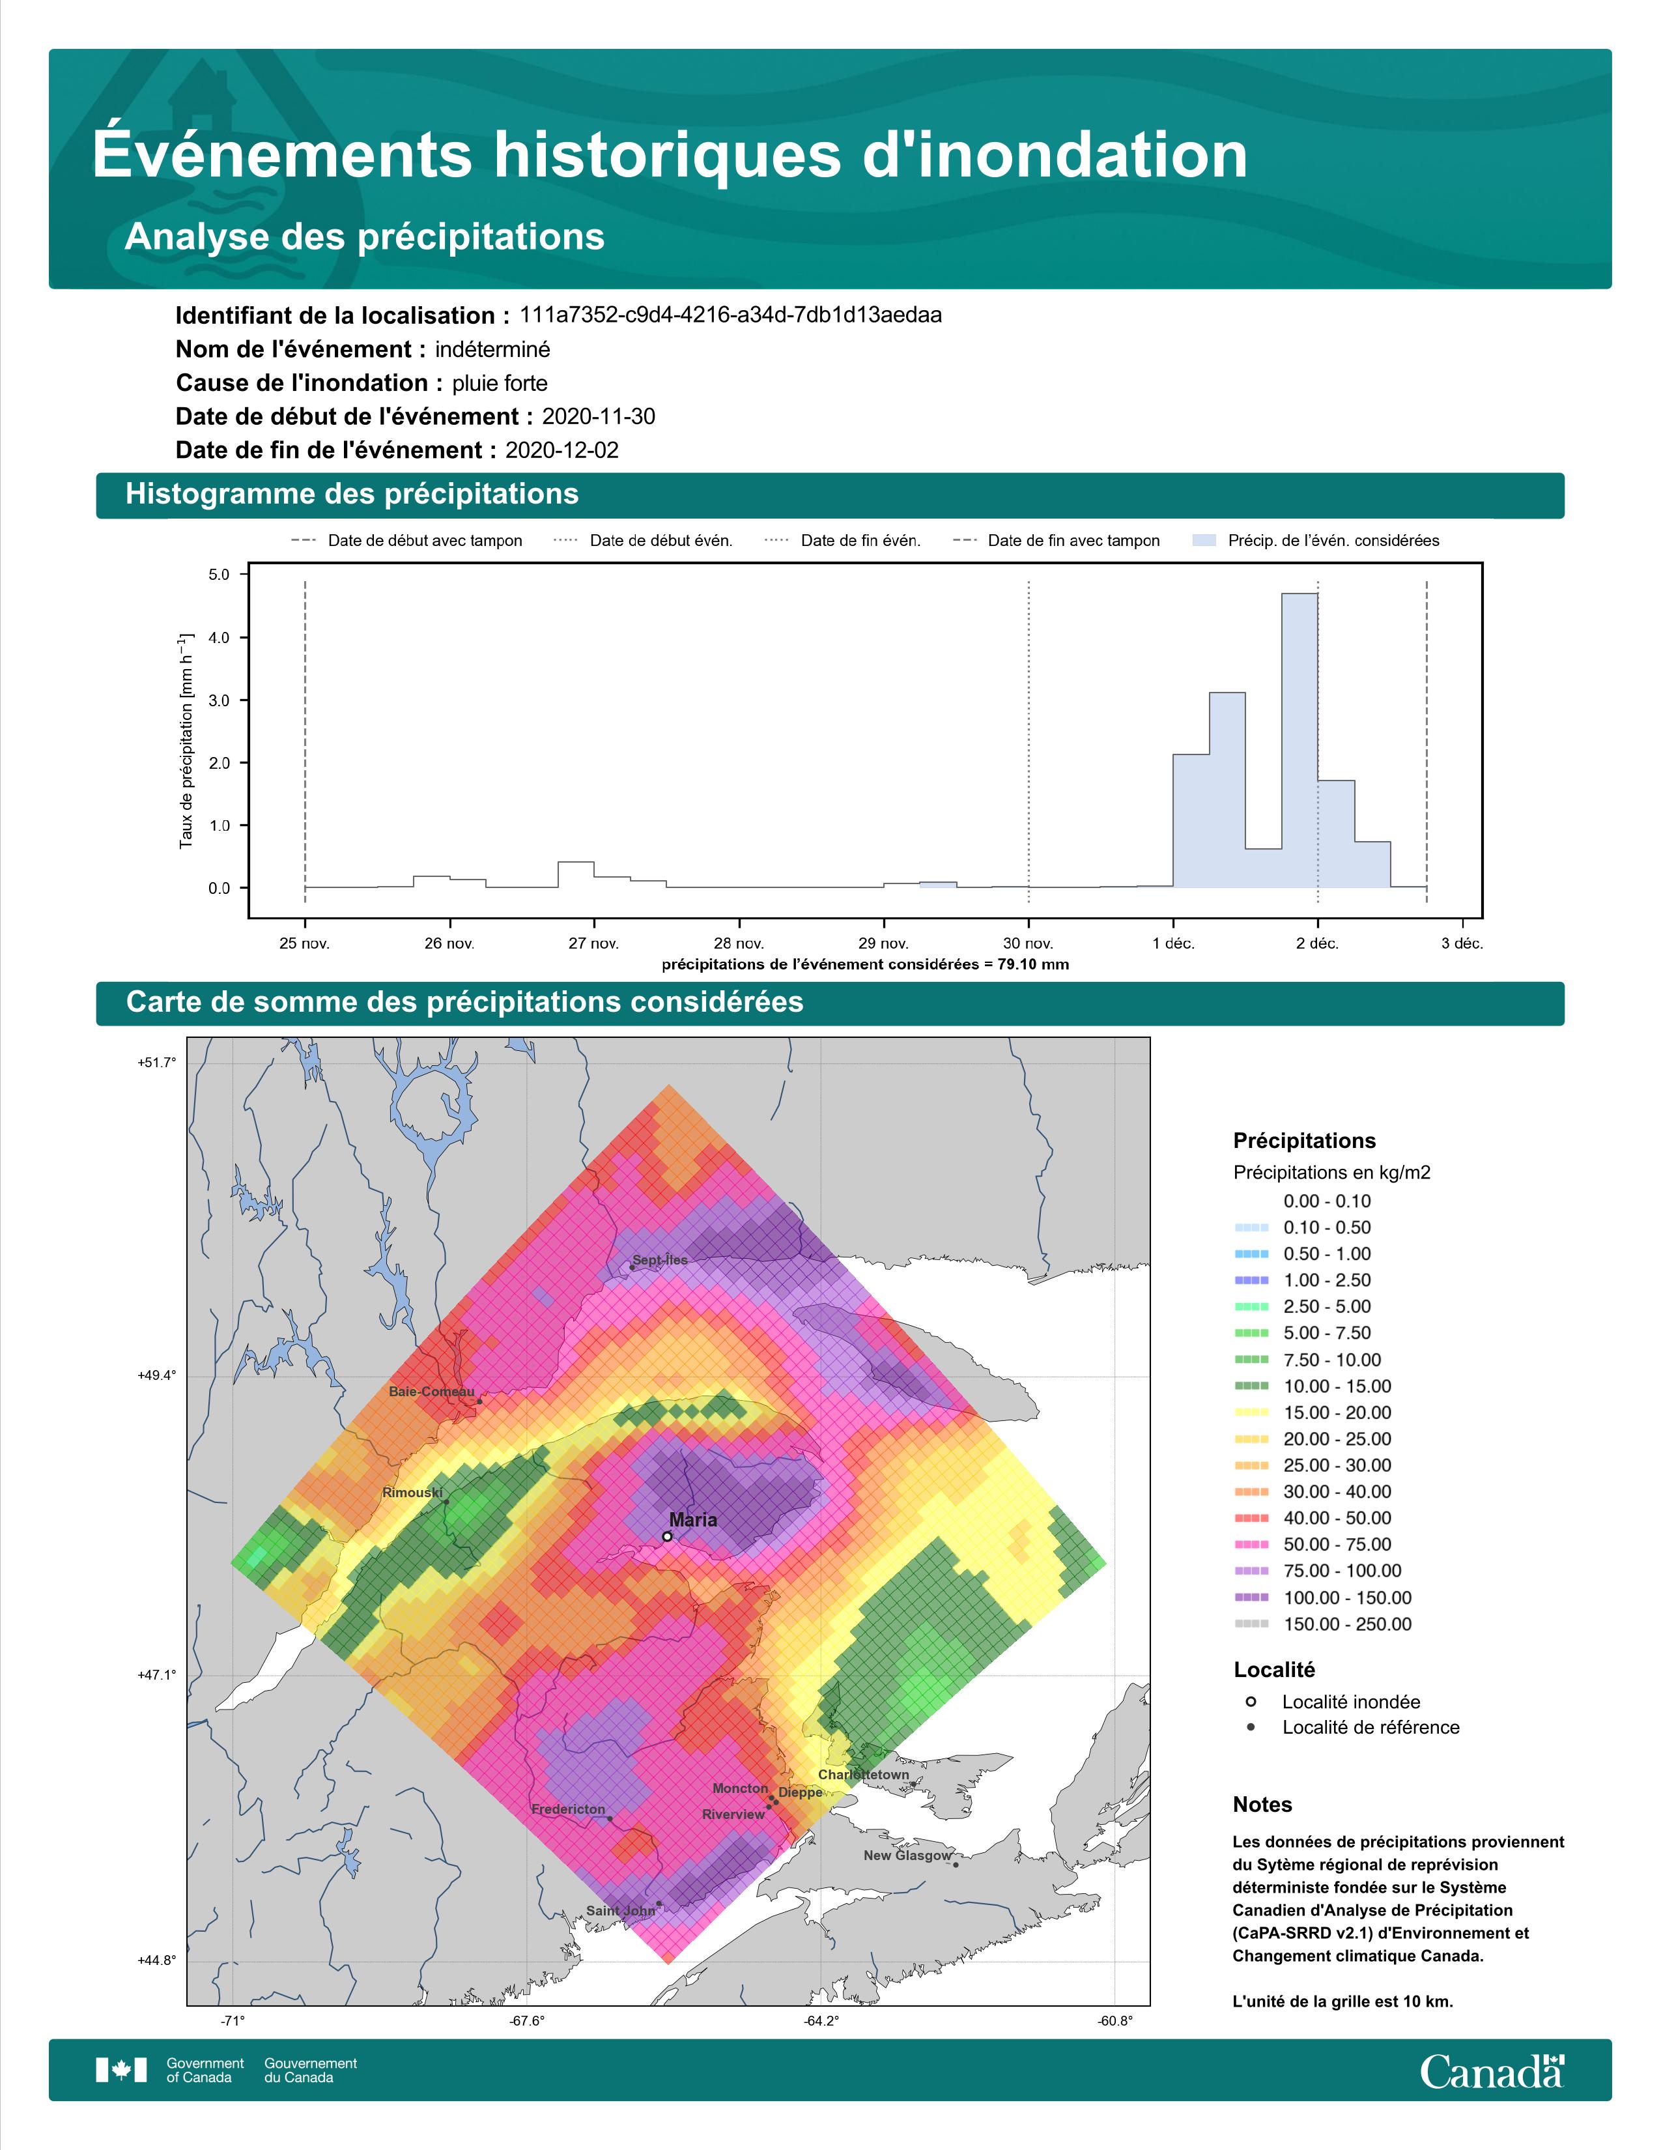The height and width of the screenshot is (2150, 1661).
Task: Select the 2.50 - 5.00 legend swatch
Action: 1251,1306
